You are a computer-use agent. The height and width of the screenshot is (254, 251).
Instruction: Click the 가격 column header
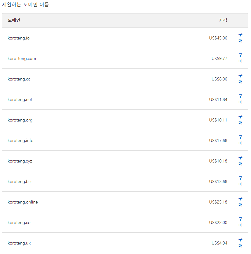tap(223, 20)
